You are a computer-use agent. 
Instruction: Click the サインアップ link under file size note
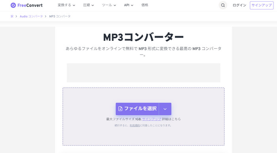(x=152, y=119)
